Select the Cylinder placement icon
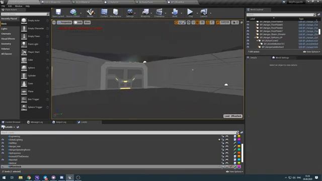 click(24, 76)
